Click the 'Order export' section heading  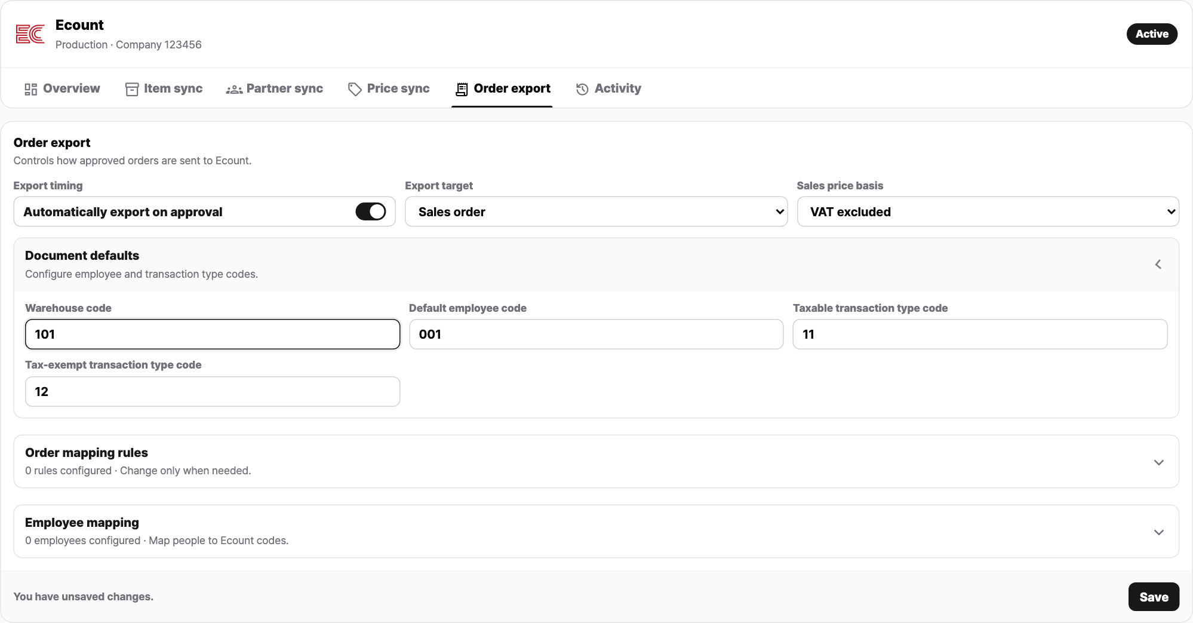pyautogui.click(x=52, y=143)
